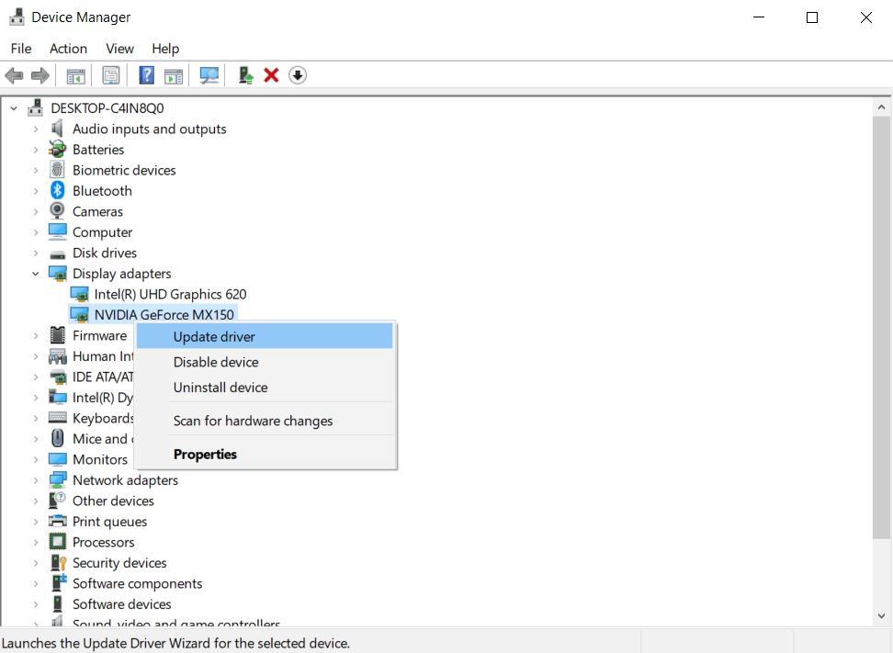Select the Other devices entry
The height and width of the screenshot is (653, 893).
point(113,501)
